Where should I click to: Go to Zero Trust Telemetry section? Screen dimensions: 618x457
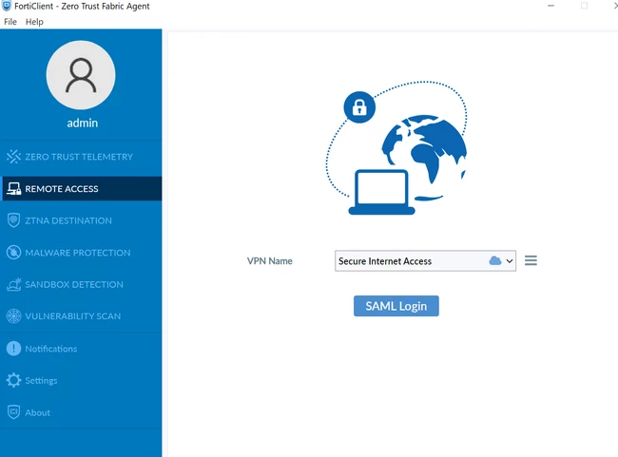click(81, 157)
